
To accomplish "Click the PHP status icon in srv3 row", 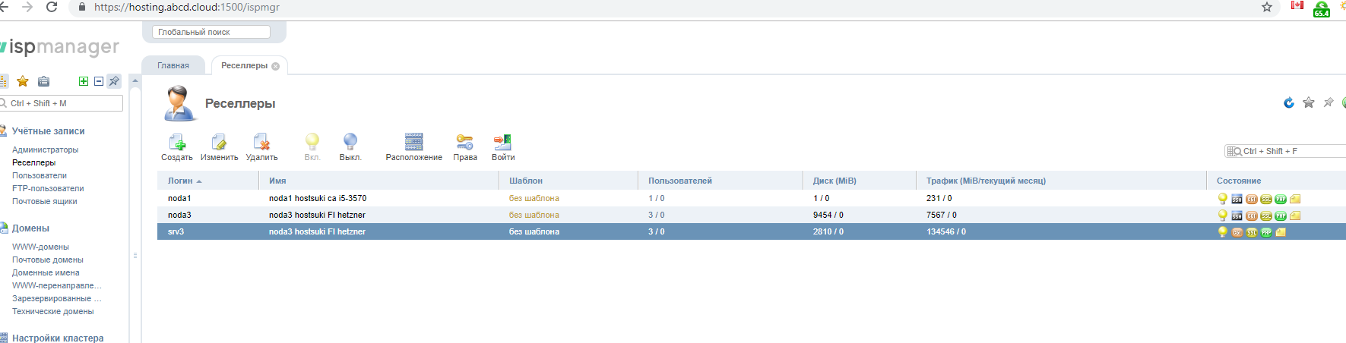I will pos(1266,232).
